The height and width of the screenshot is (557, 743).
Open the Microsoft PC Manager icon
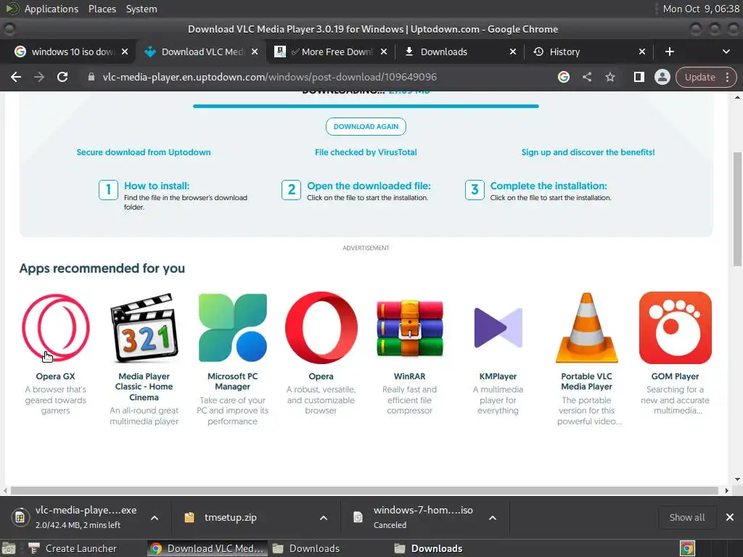coord(233,328)
